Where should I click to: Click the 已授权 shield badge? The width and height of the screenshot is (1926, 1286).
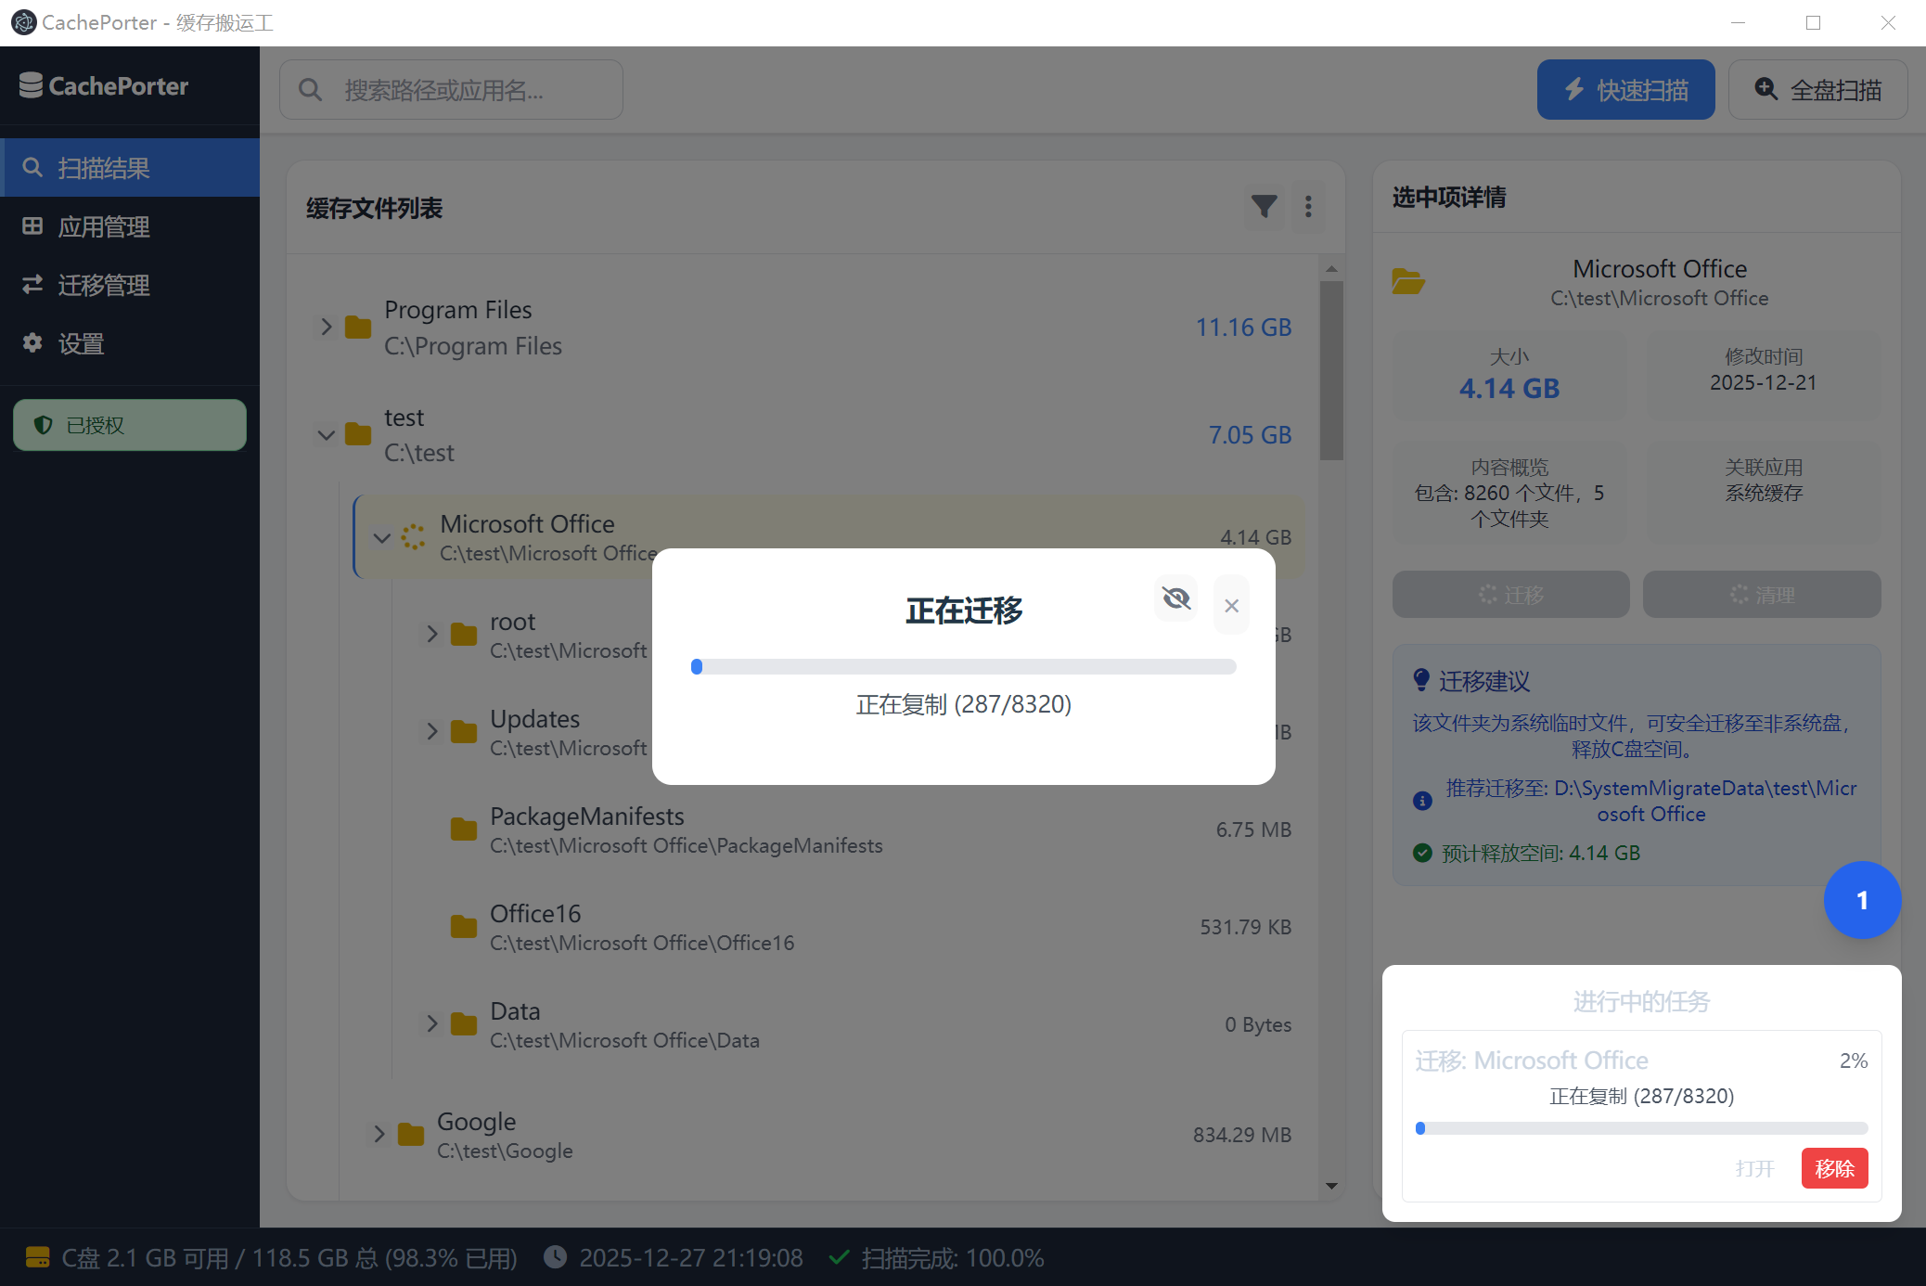(130, 425)
